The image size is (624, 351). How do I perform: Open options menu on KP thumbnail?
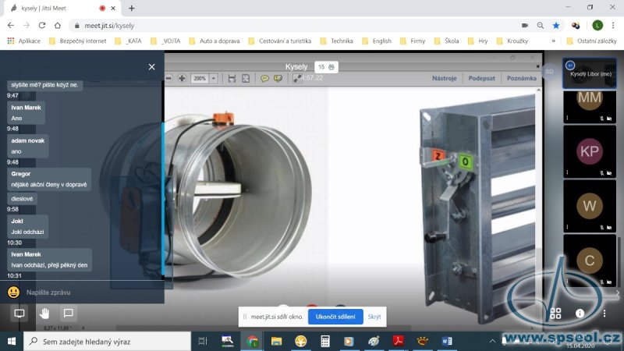tap(568, 172)
